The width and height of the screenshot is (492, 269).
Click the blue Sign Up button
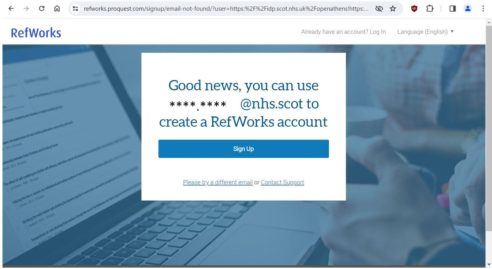pyautogui.click(x=243, y=149)
